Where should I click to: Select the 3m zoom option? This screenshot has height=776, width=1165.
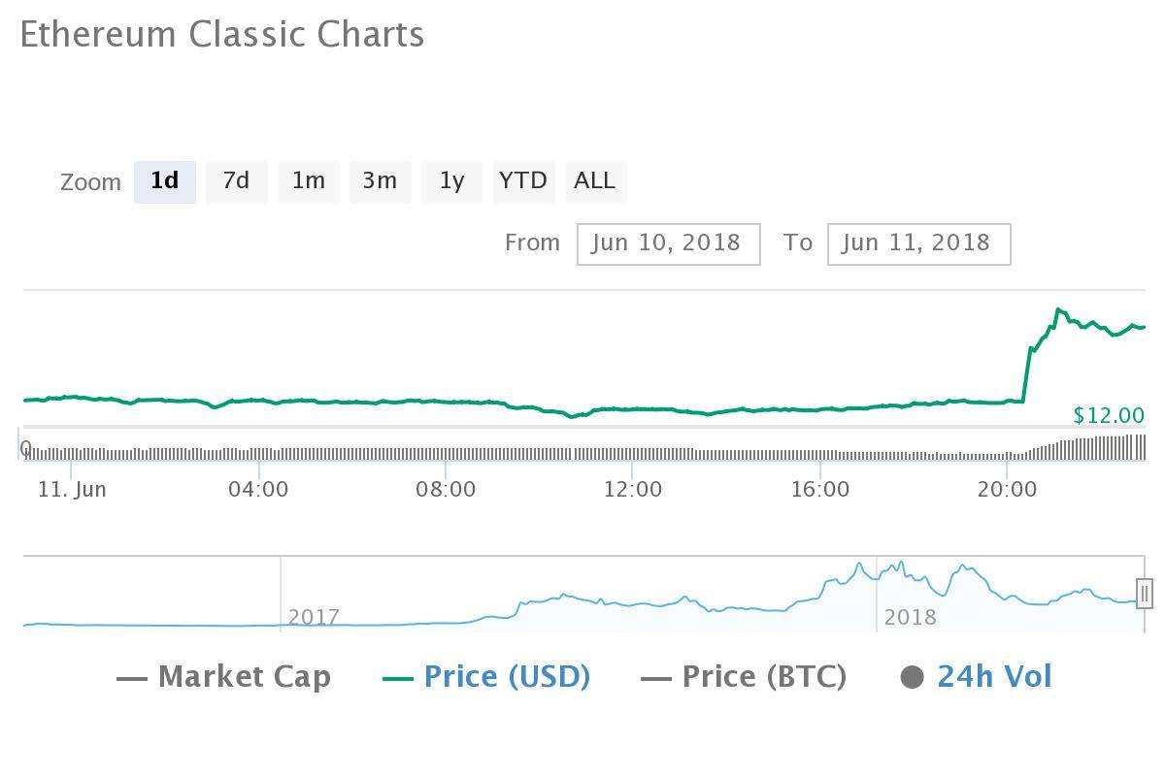pyautogui.click(x=380, y=181)
